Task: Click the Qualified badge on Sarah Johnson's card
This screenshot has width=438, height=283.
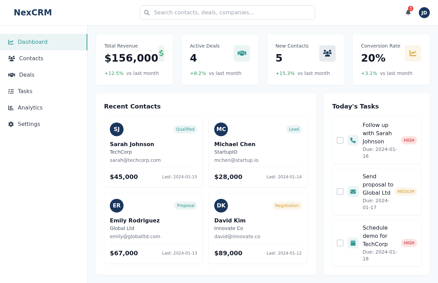Action: 185,129
